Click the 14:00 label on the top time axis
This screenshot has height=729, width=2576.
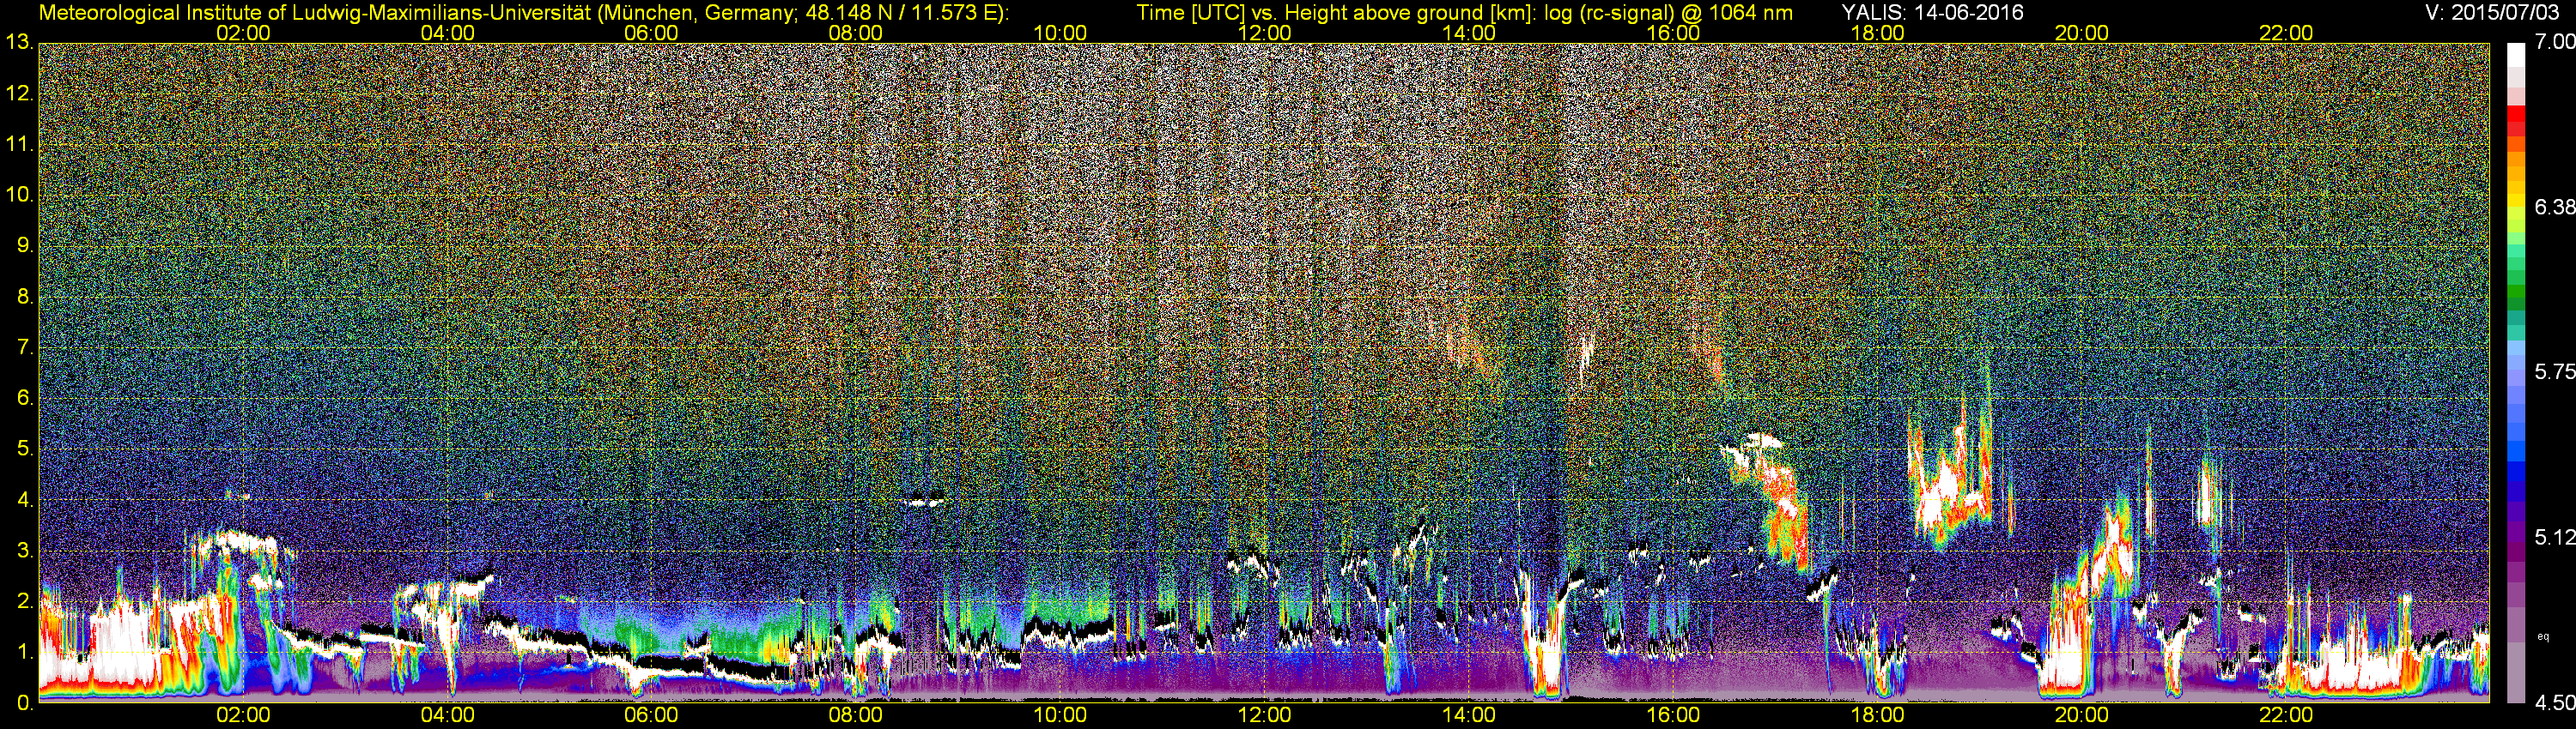coord(1469,33)
